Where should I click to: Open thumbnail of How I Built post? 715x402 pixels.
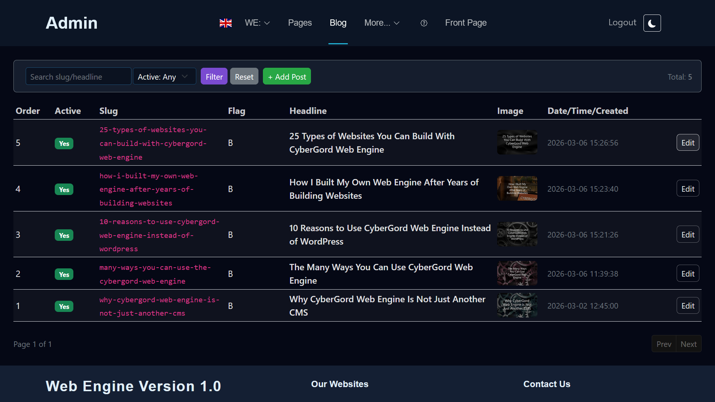click(x=517, y=188)
